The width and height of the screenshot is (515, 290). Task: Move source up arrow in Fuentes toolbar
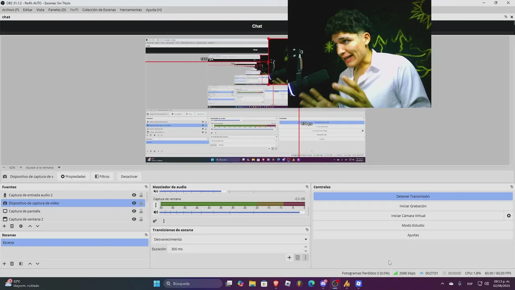[x=30, y=226]
